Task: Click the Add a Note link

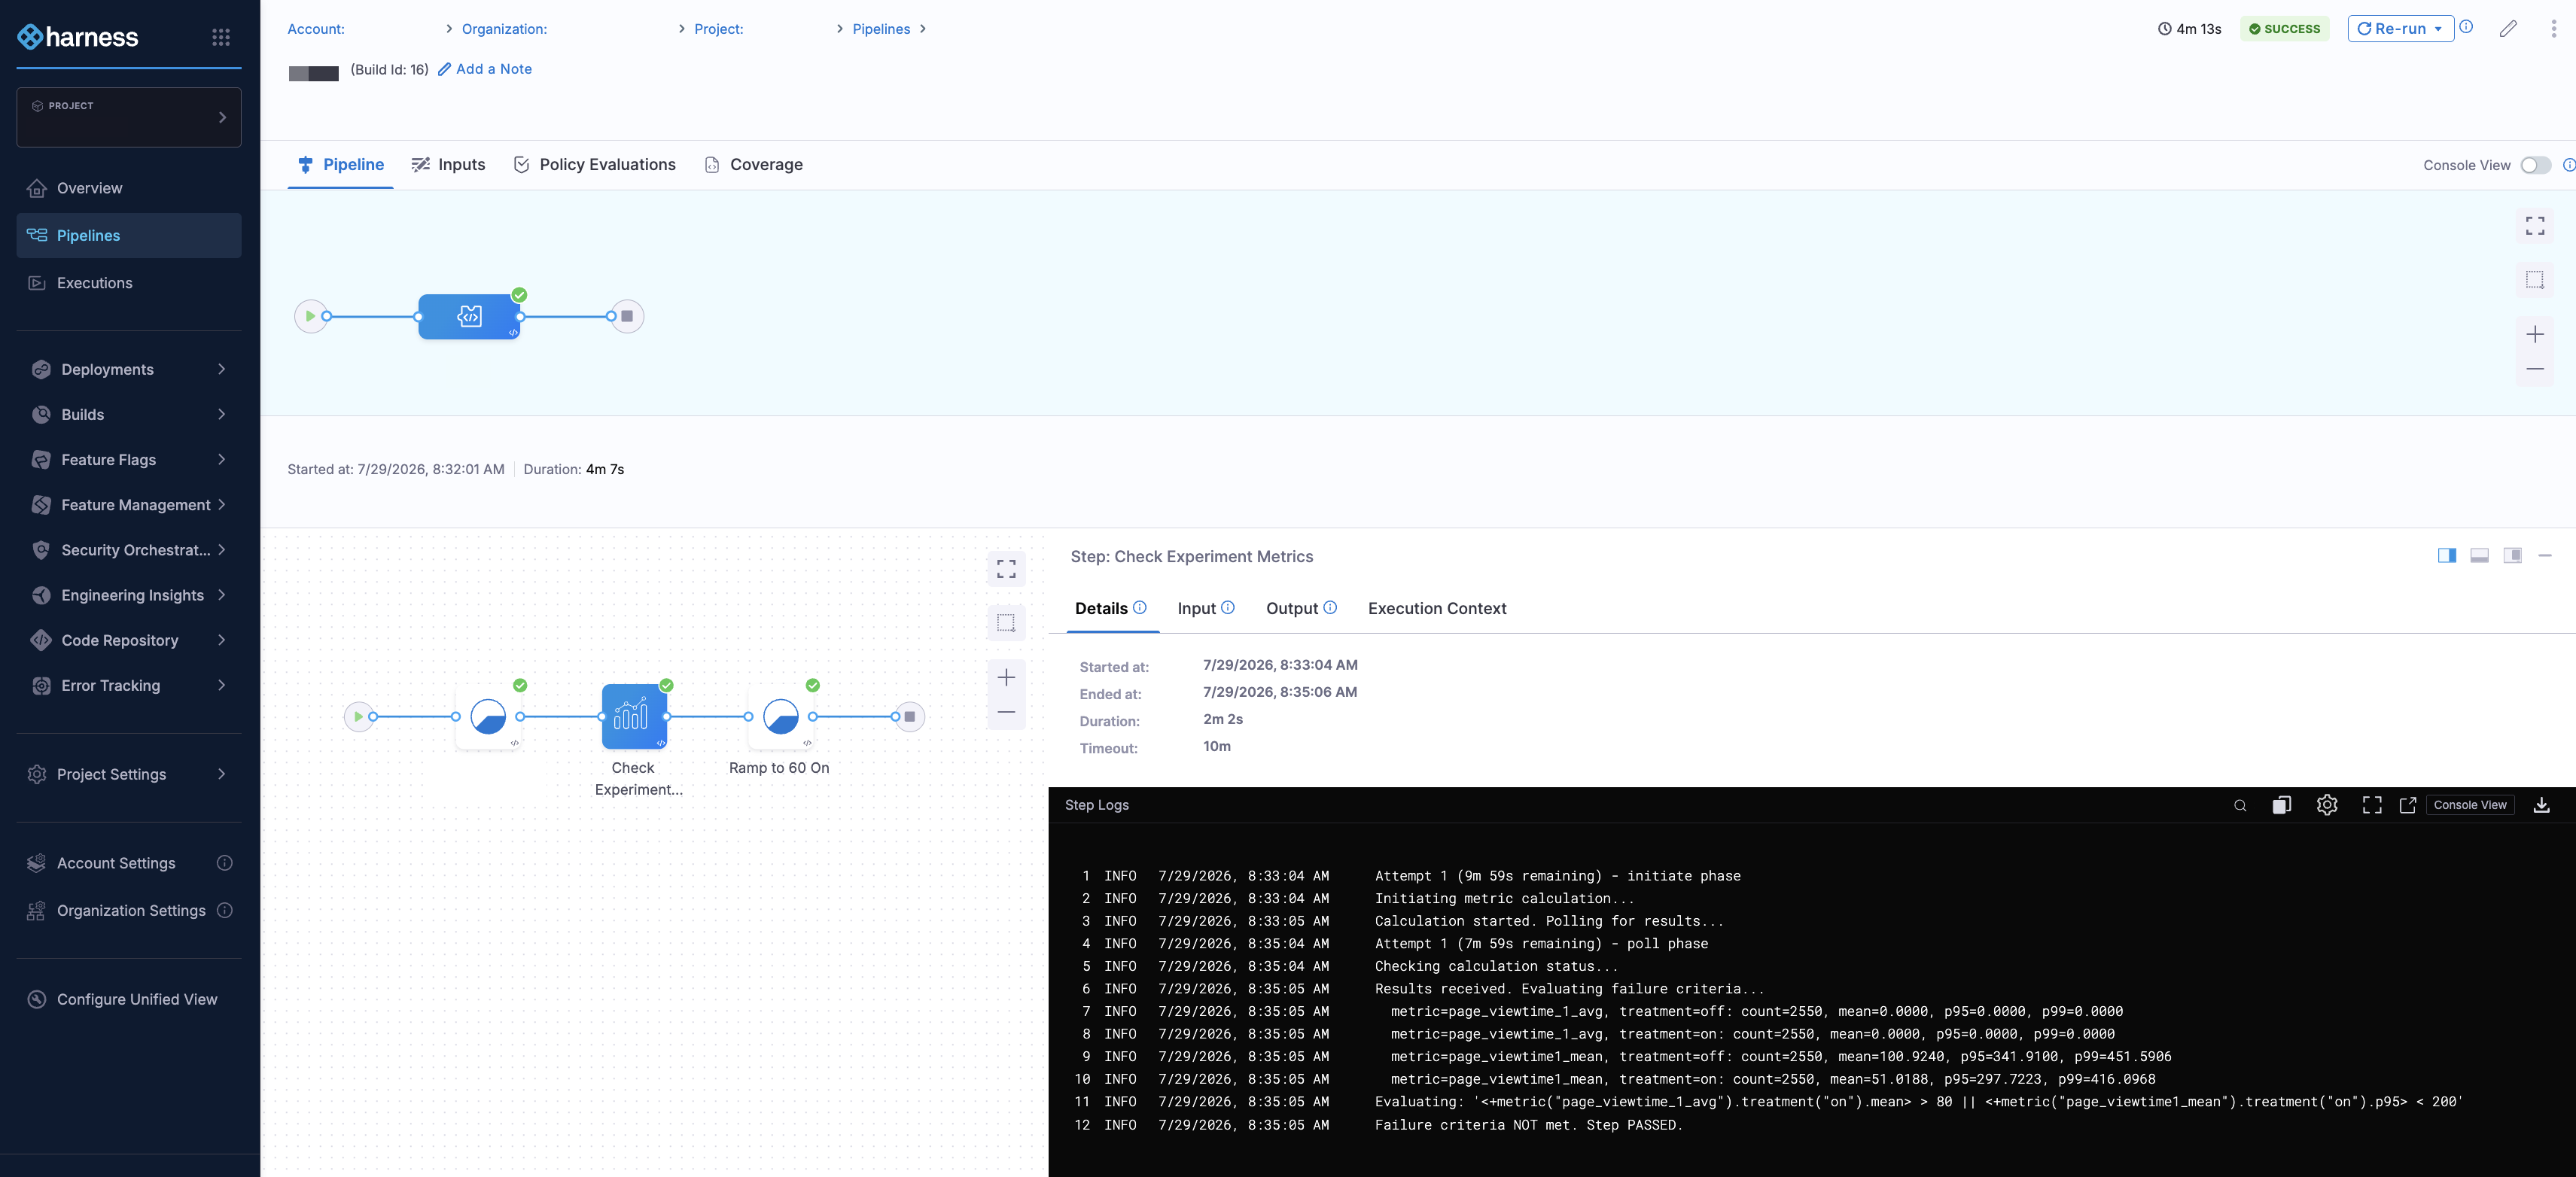Action: (x=485, y=69)
